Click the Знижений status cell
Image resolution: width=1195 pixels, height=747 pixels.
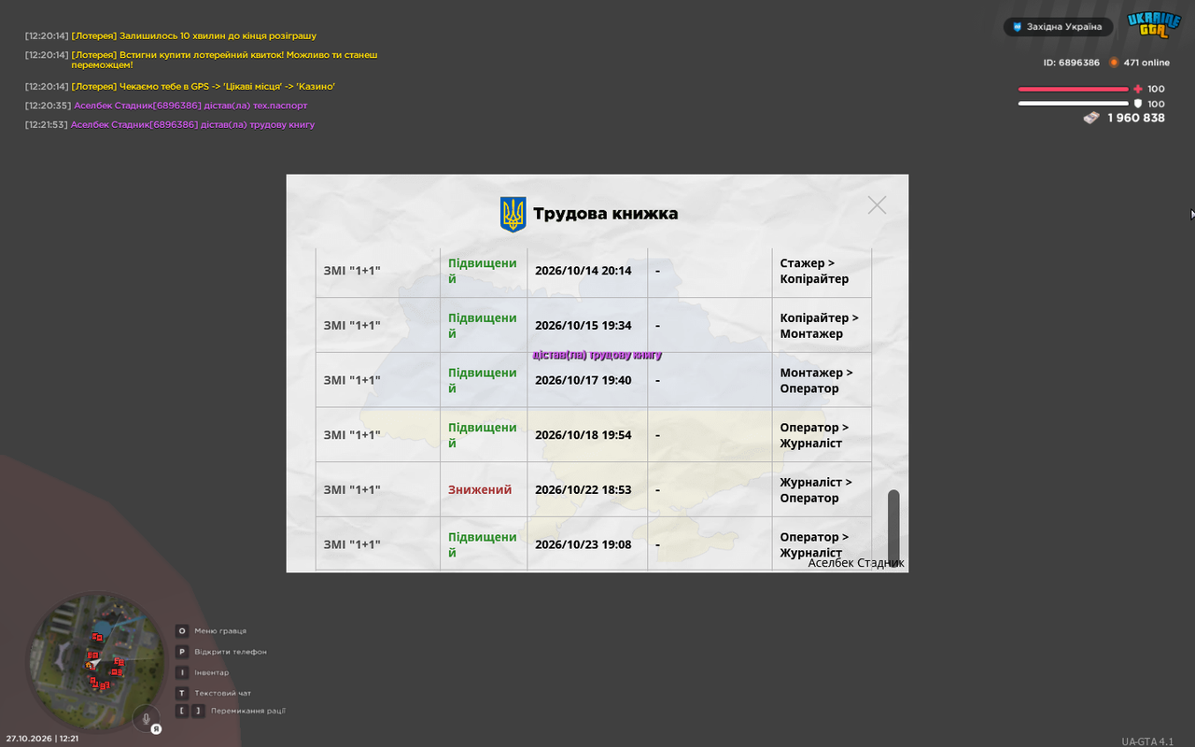click(484, 489)
